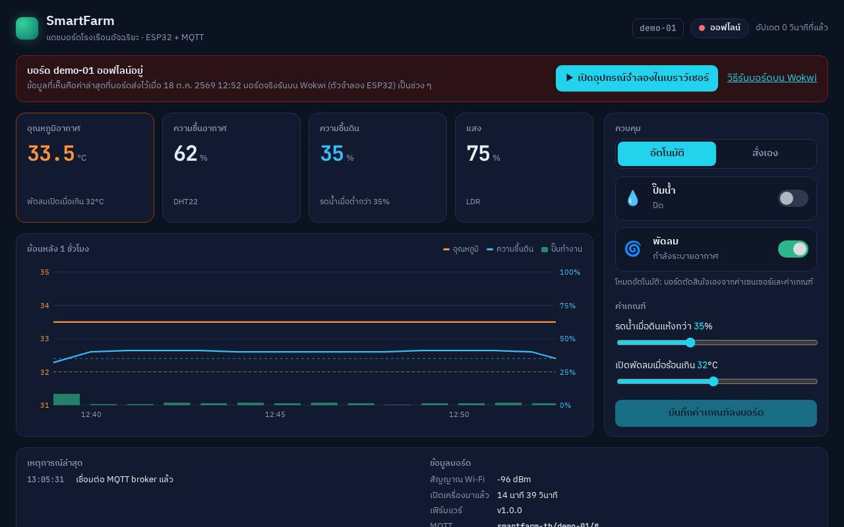Image resolution: width=844 pixels, height=527 pixels.
Task: Click the large pump activity bar in chart
Action: (x=67, y=399)
